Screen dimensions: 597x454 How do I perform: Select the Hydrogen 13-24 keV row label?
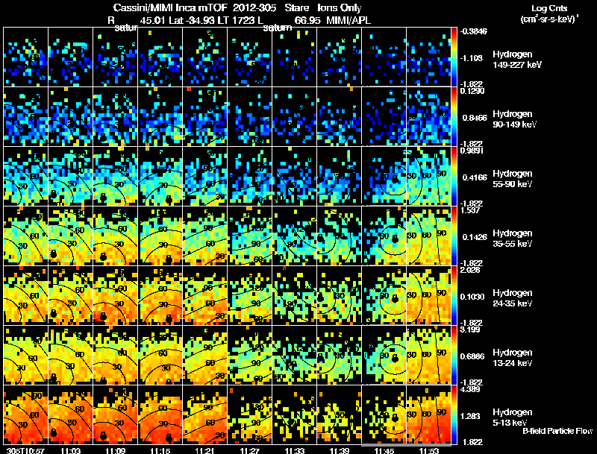[x=513, y=358]
